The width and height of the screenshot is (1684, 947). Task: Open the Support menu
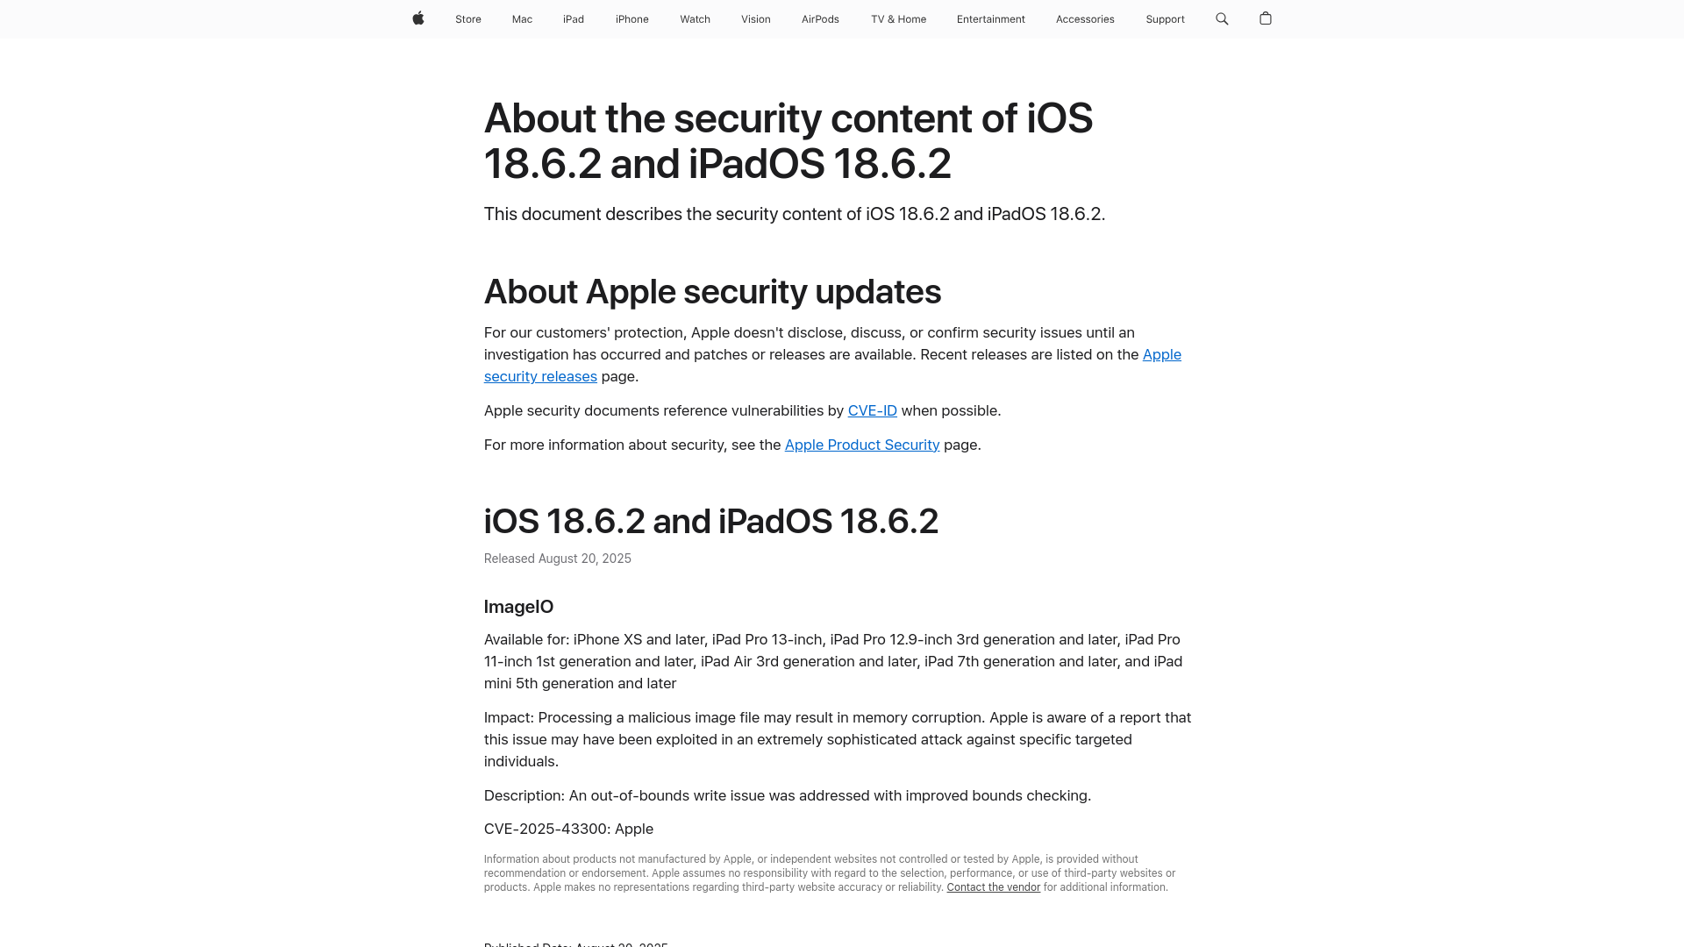1165,19
